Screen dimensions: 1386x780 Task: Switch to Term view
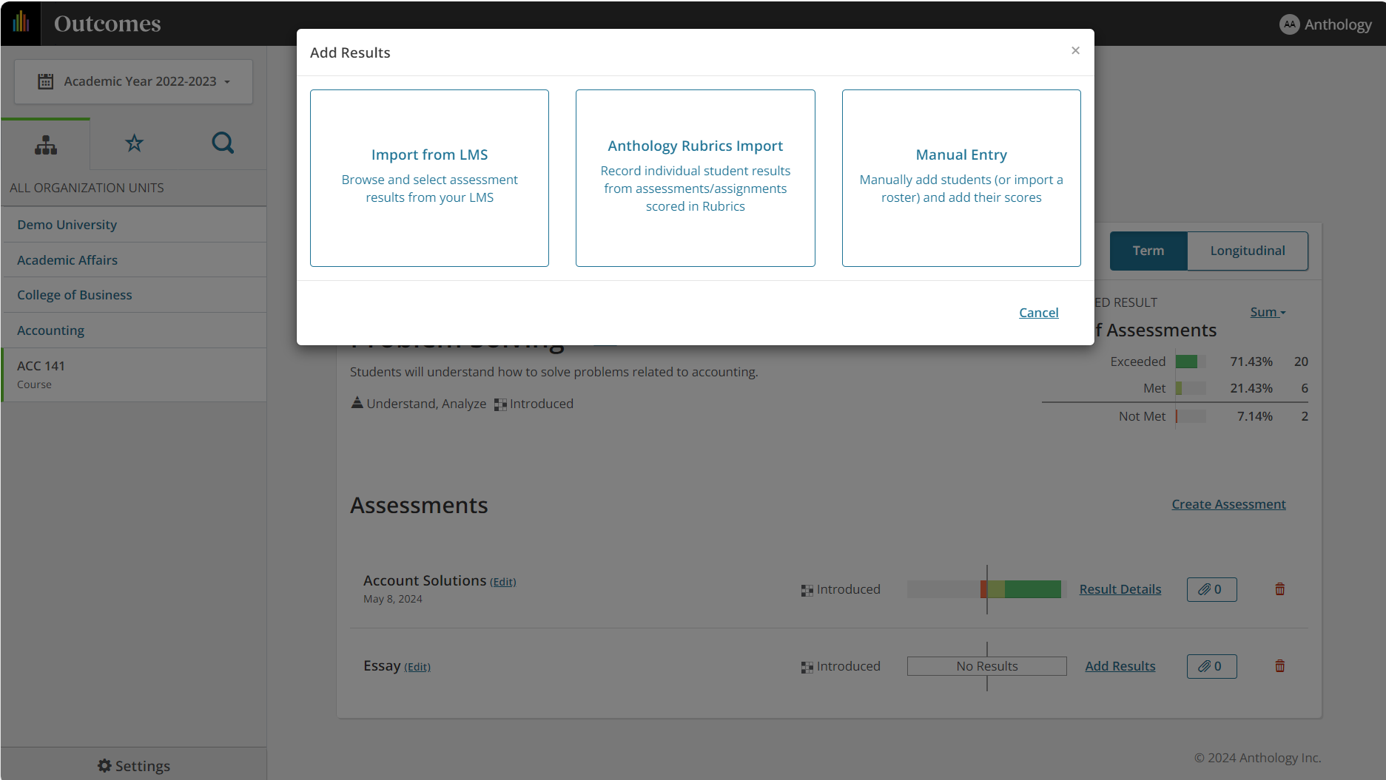(1148, 251)
